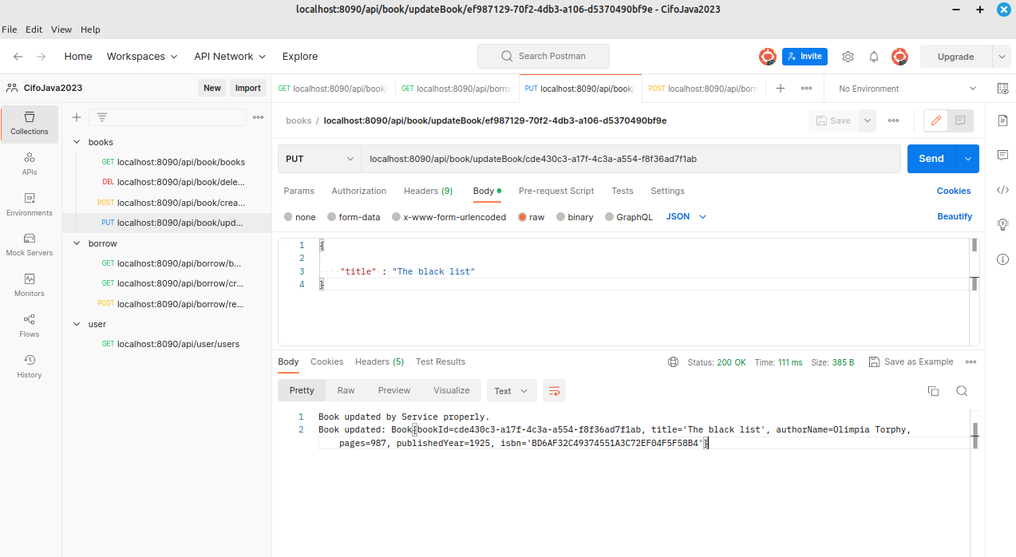Open APIs in the sidebar
The height and width of the screenshot is (557, 1016).
click(30, 164)
